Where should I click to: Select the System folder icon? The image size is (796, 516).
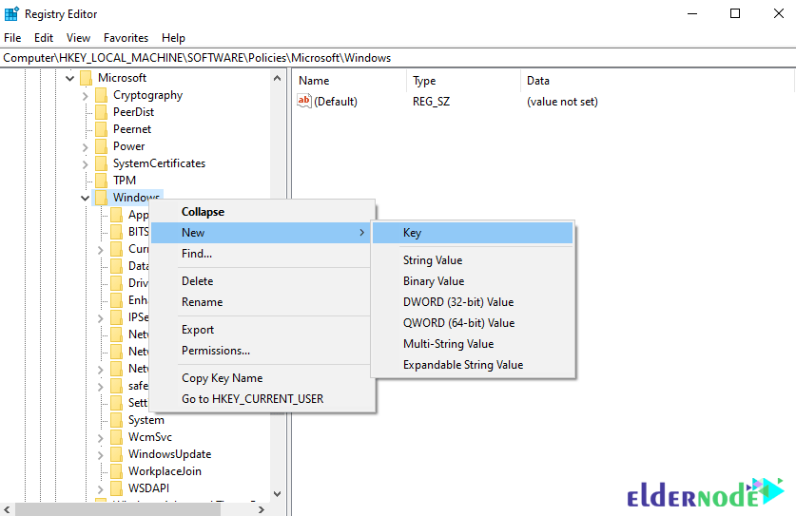click(117, 420)
